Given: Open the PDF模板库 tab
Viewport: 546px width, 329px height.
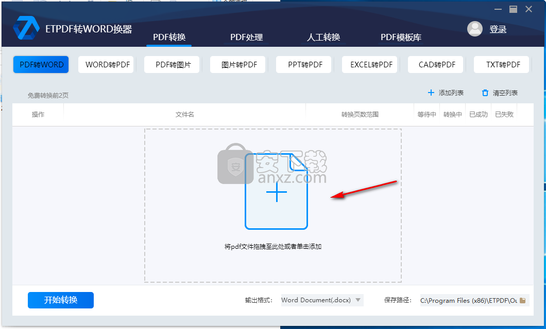Looking at the screenshot, I should (401, 37).
